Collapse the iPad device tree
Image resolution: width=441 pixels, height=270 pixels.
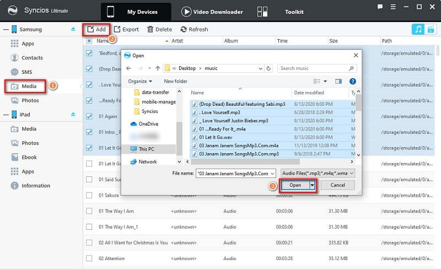[x=6, y=115]
